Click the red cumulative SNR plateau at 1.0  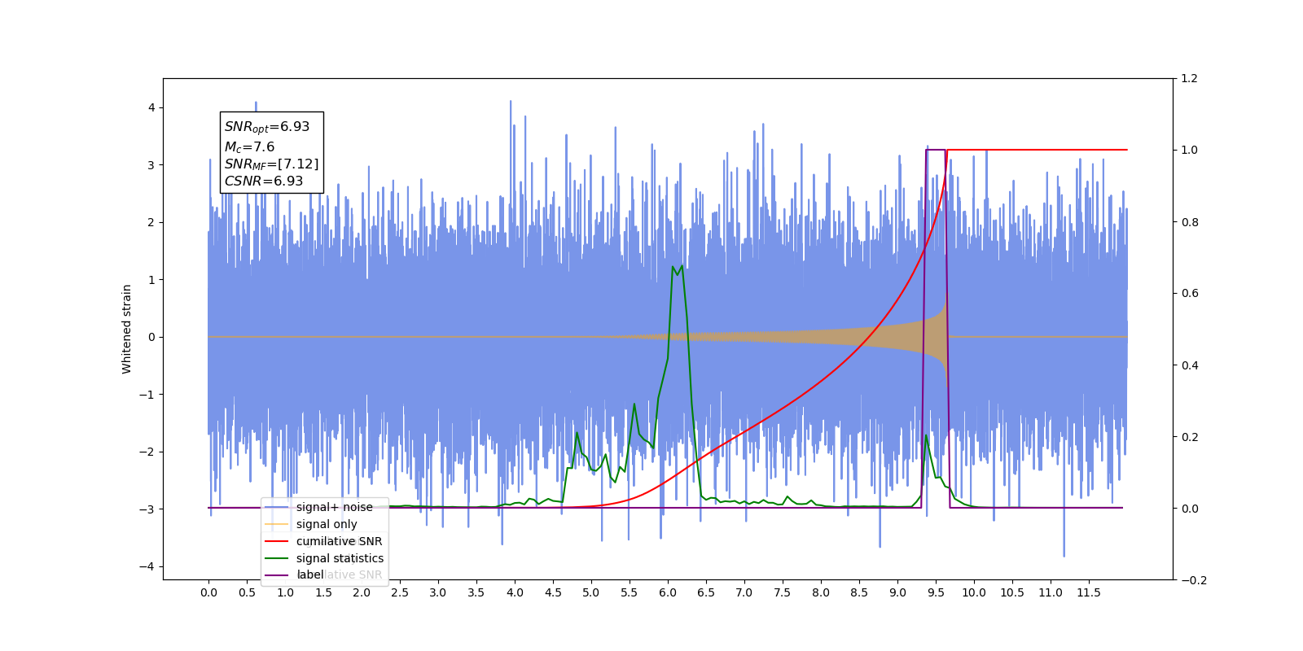(1037, 150)
